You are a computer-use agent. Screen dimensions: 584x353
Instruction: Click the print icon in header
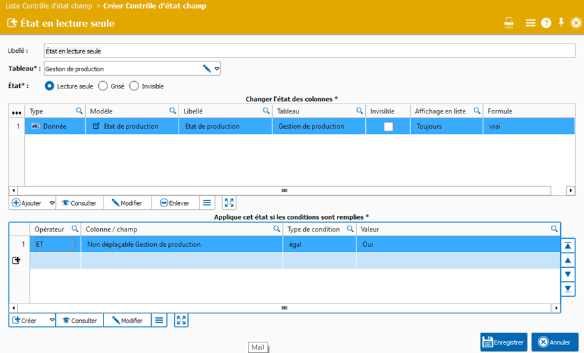[509, 23]
